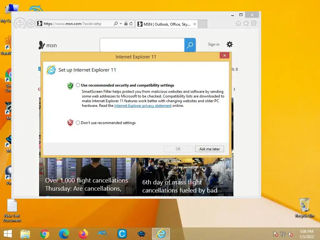
Task: Open the MSN page settings gear
Action: (x=230, y=44)
